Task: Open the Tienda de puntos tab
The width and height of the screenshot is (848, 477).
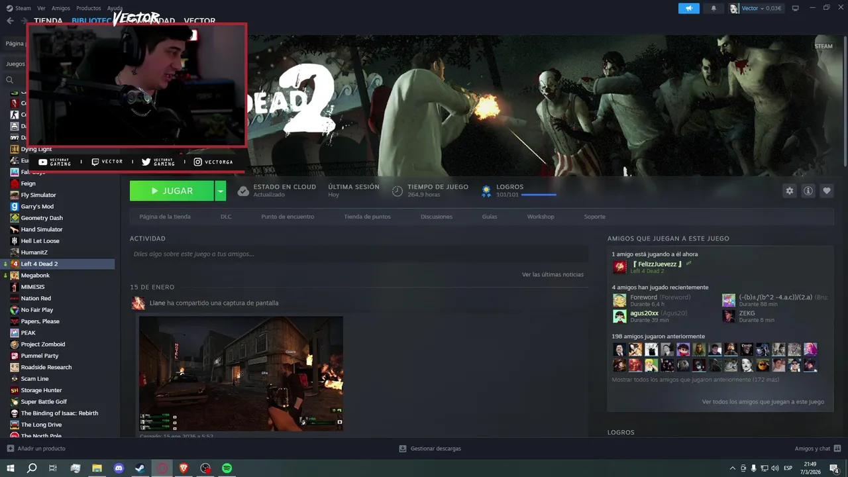Action: [367, 217]
